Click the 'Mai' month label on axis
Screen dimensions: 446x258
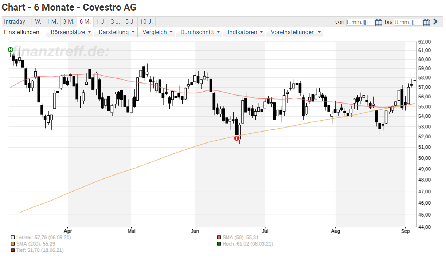click(x=132, y=230)
